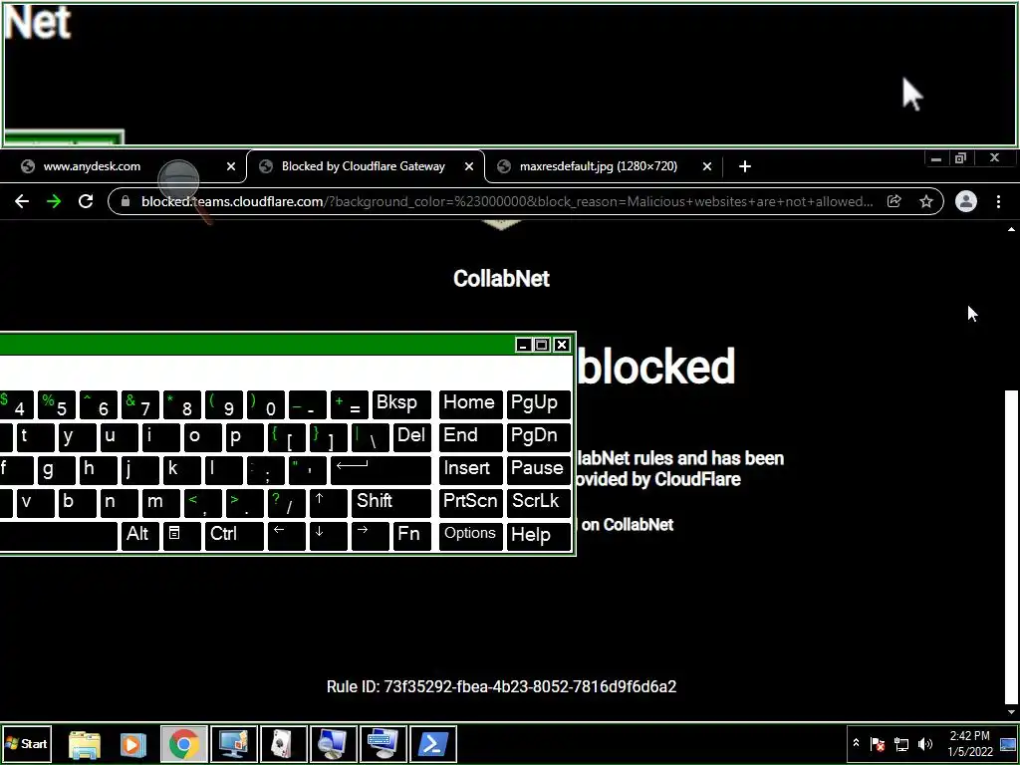
Task: Click the On-Screen Keyboard taskbar icon
Action: tap(382, 744)
